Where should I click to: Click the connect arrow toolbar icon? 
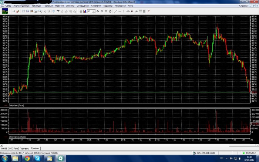coord(14,11)
